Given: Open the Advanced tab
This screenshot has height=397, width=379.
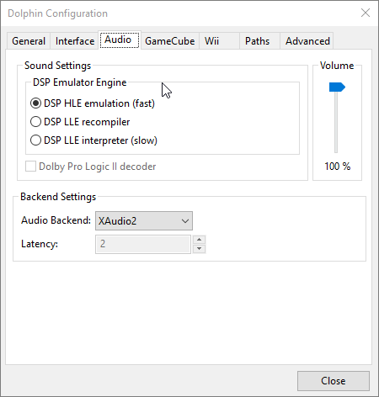Looking at the screenshot, I should (x=307, y=41).
